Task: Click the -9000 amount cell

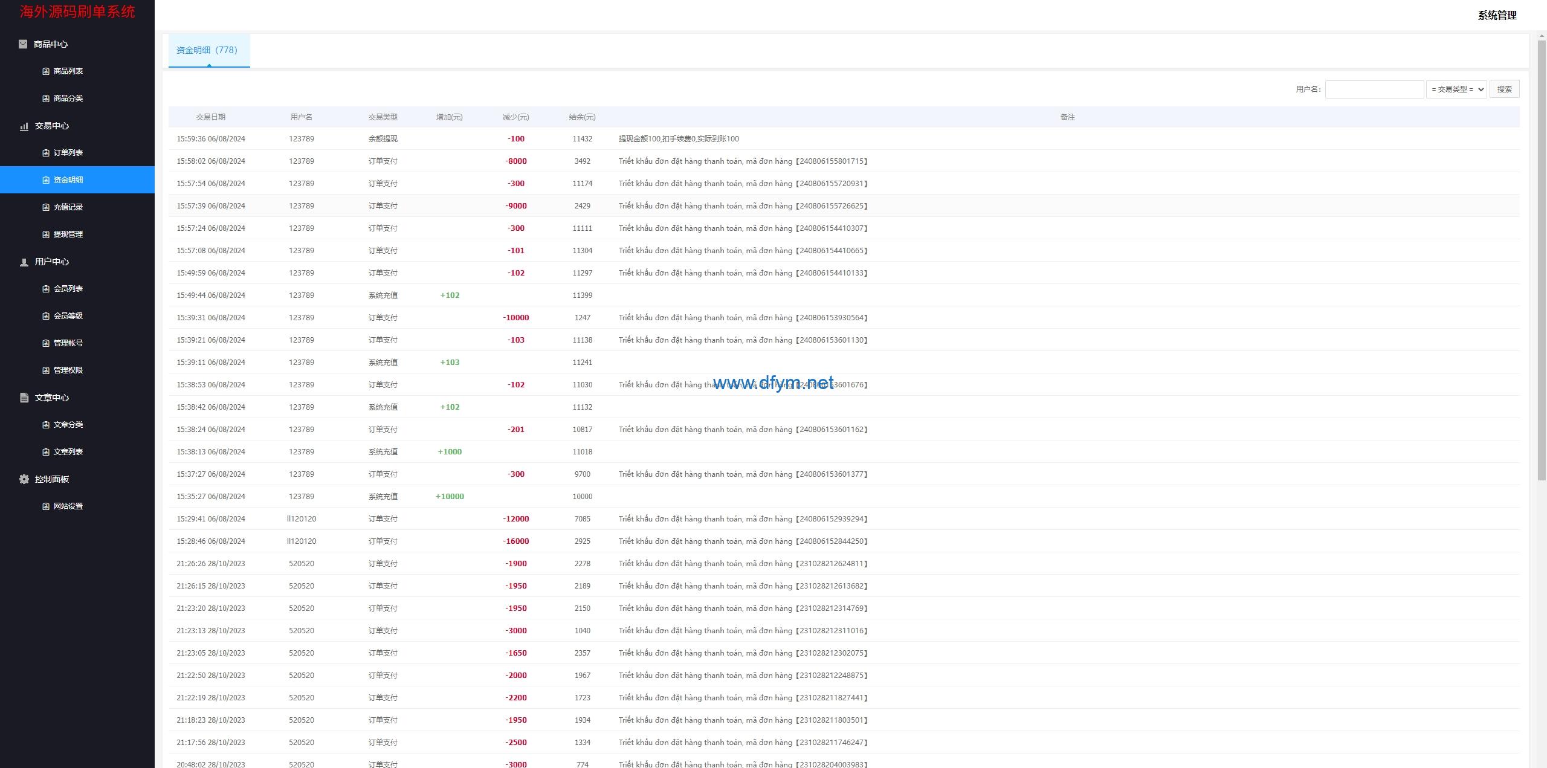Action: pyautogui.click(x=516, y=206)
